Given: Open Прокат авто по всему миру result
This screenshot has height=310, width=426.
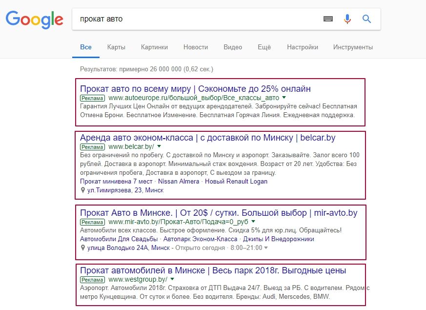Looking at the screenshot, I should point(195,88).
